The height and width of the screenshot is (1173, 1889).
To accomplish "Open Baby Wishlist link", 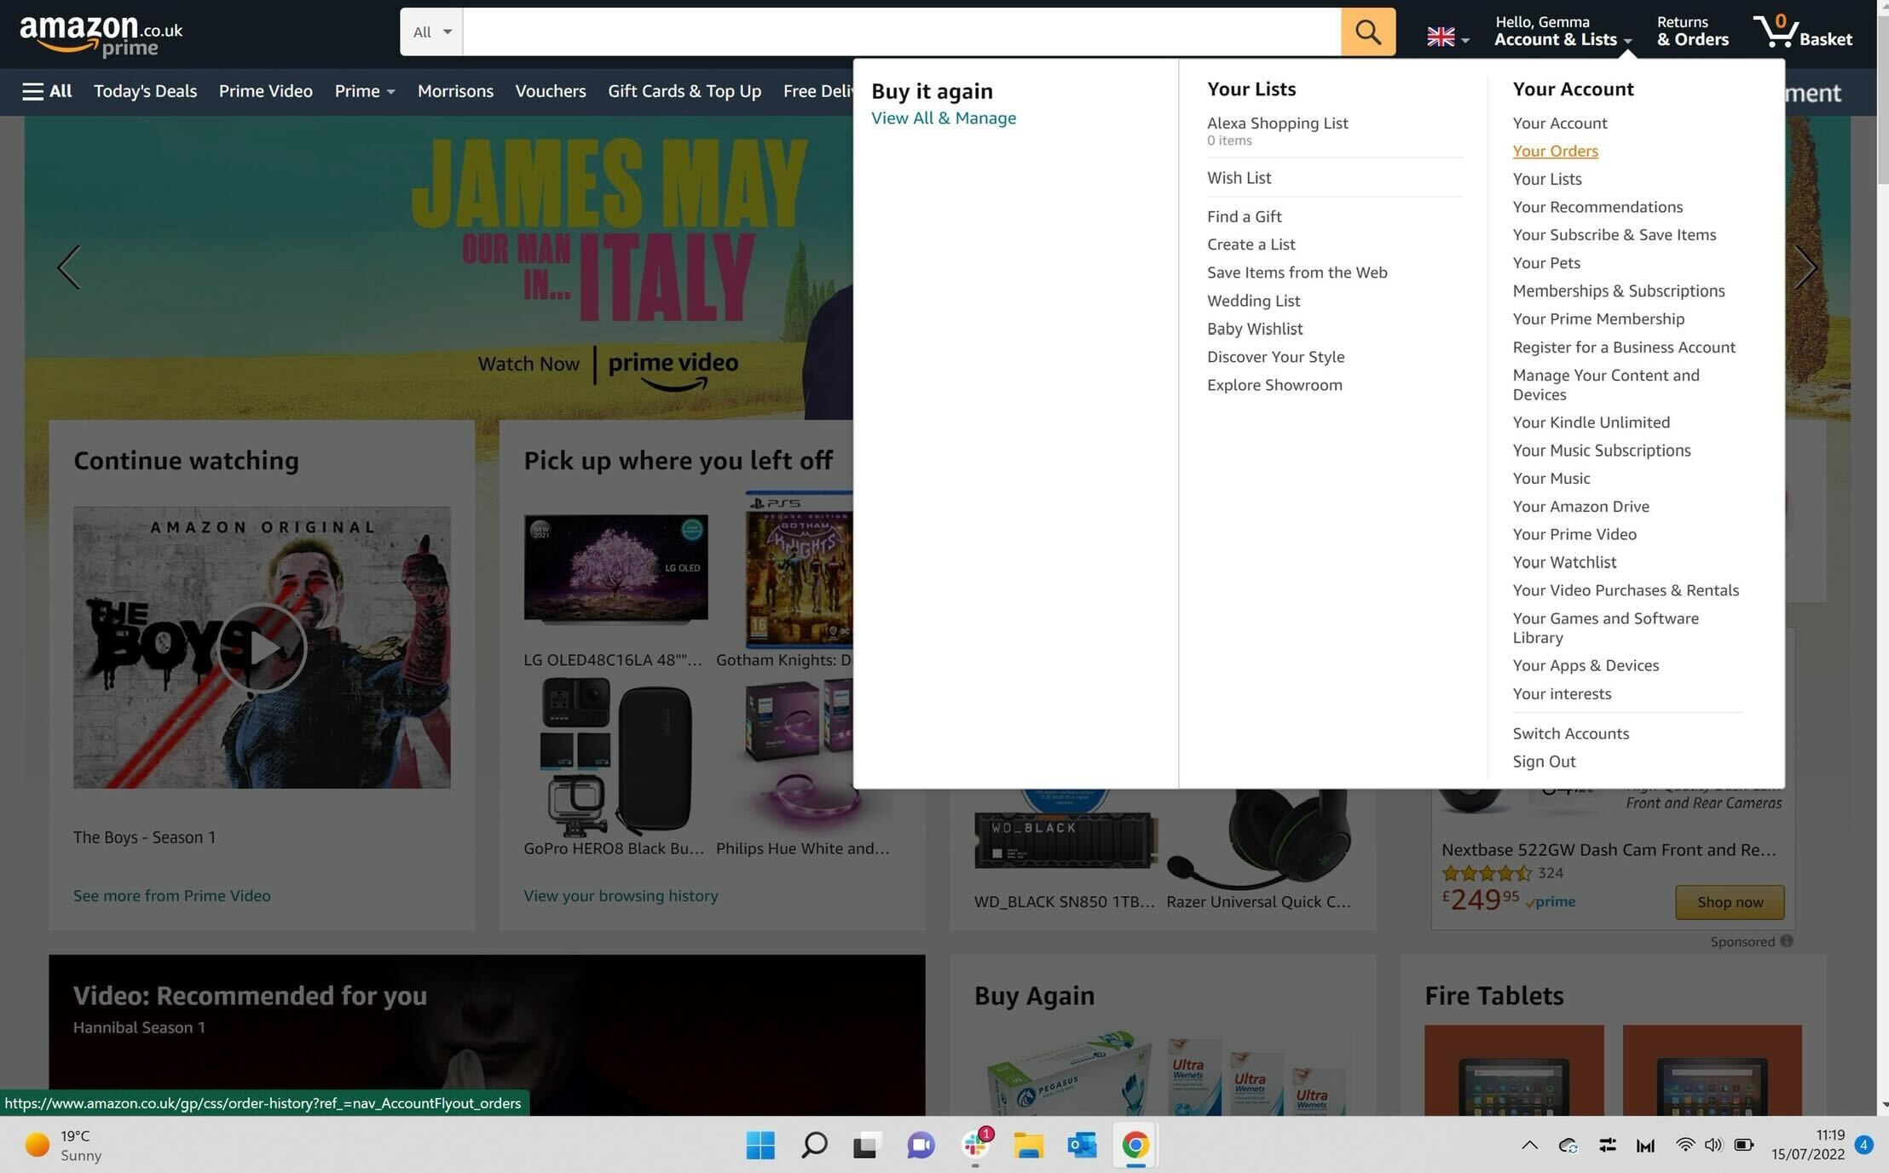I will click(1255, 329).
